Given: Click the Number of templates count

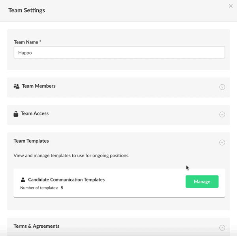Looking at the screenshot, I should (x=62, y=188).
